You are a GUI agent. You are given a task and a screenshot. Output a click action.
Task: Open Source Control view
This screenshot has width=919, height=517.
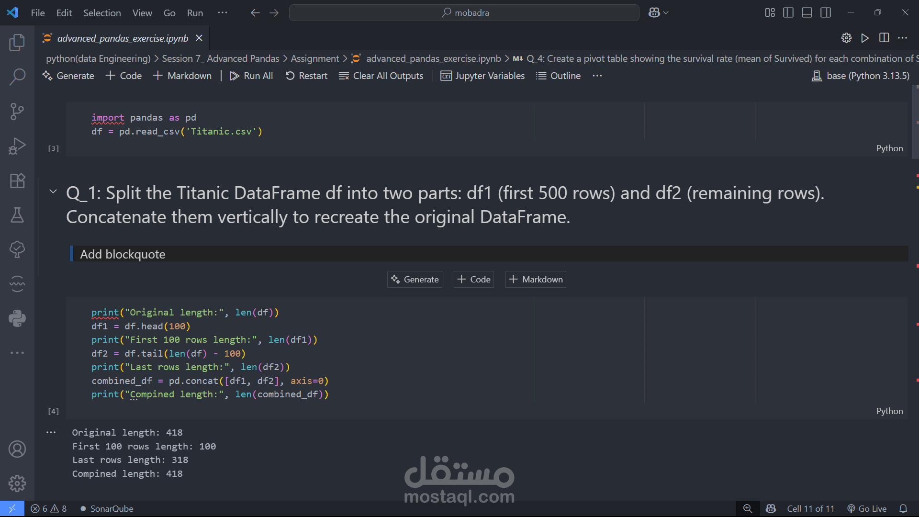17,112
